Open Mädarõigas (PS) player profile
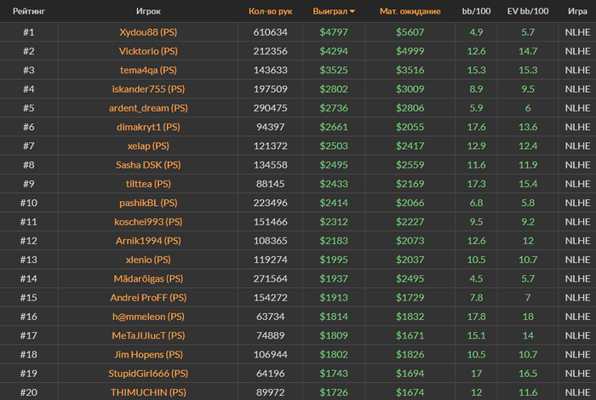The height and width of the screenshot is (400, 596). [x=148, y=279]
